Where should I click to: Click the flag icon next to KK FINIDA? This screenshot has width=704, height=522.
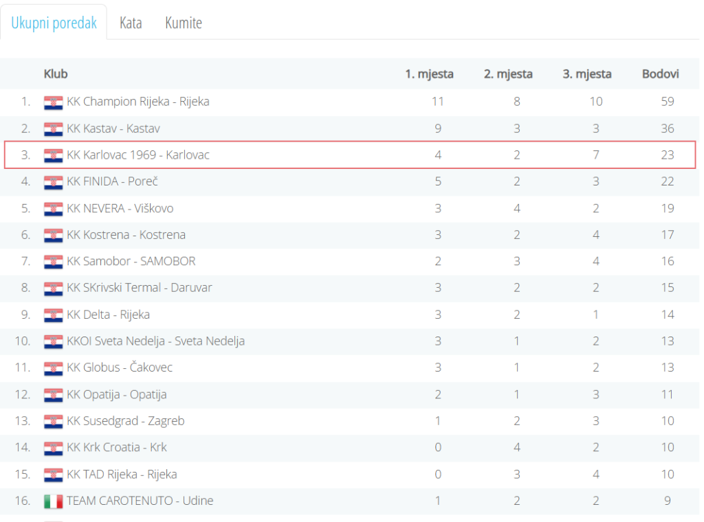[x=53, y=182]
